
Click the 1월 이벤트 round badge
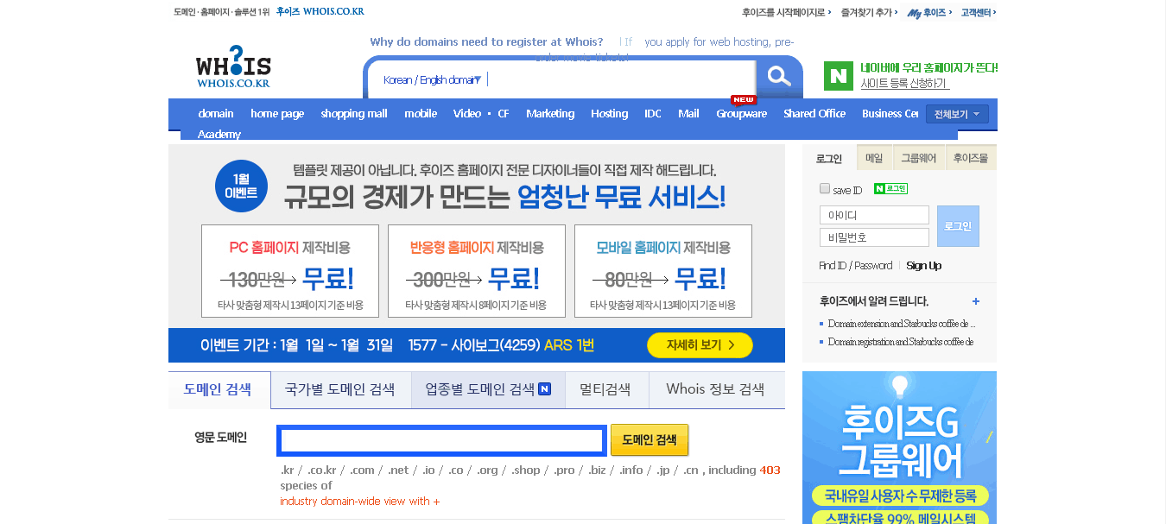click(241, 186)
